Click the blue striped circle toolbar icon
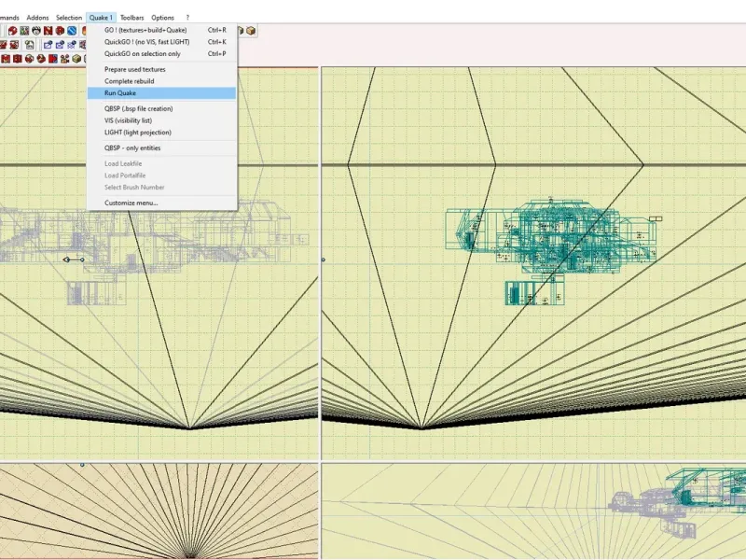 point(72,31)
